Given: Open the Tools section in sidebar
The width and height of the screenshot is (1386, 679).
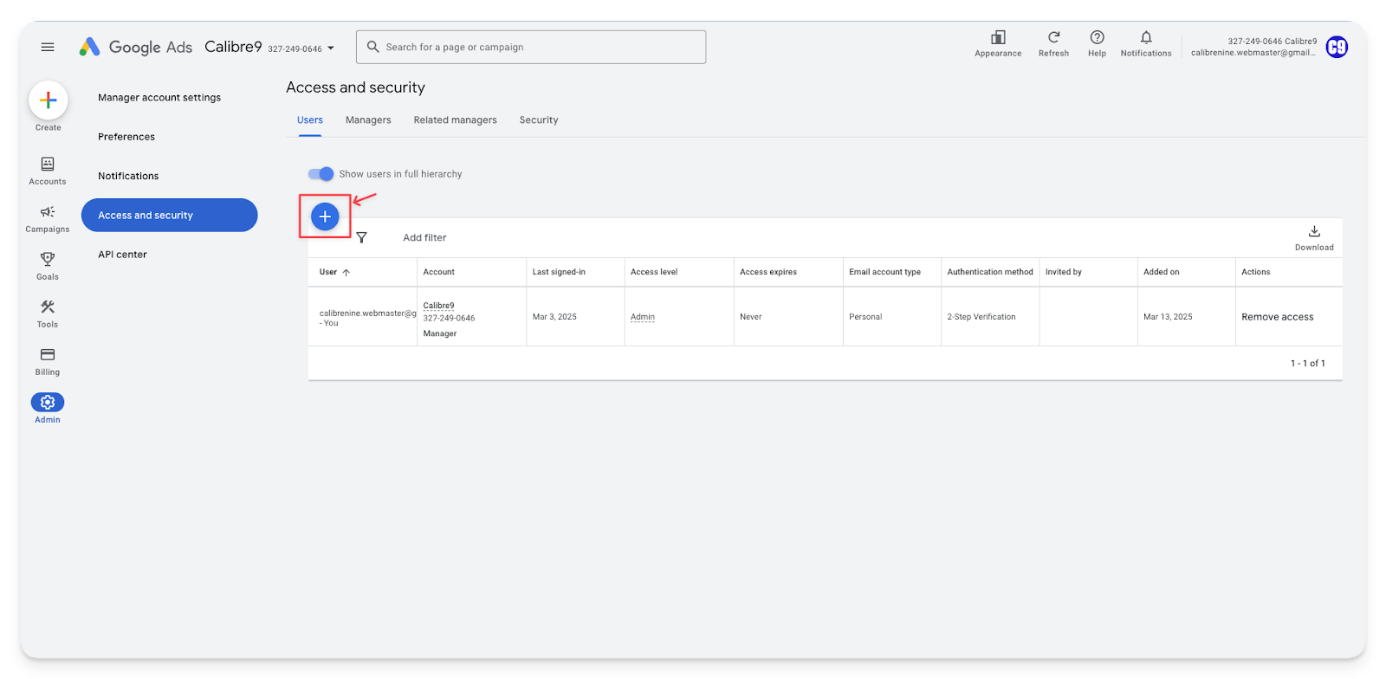Looking at the screenshot, I should [48, 313].
